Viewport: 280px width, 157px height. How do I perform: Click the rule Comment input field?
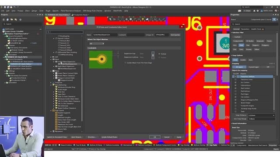136,35
